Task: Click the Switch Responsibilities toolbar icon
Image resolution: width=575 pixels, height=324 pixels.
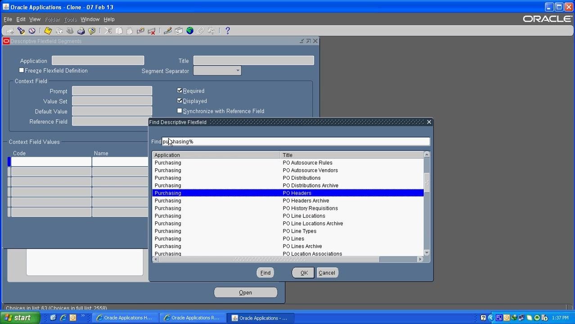Action: [70, 31]
